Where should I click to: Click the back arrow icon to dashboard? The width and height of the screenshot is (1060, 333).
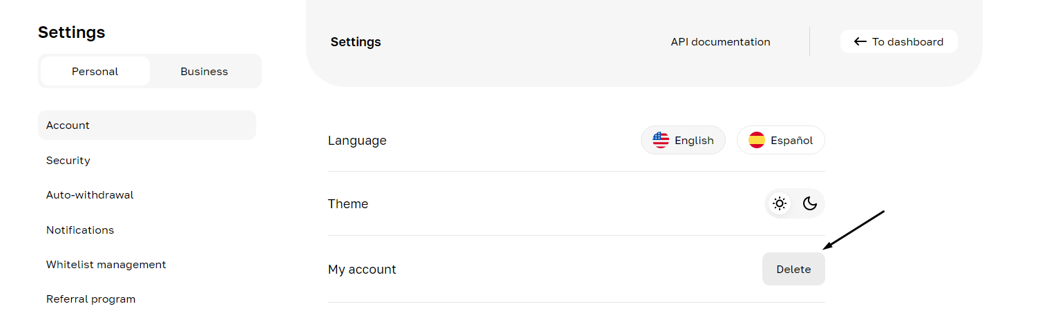point(860,41)
